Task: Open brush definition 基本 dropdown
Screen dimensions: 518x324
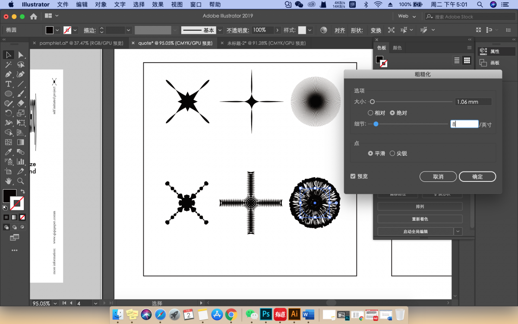Action: [x=220, y=30]
